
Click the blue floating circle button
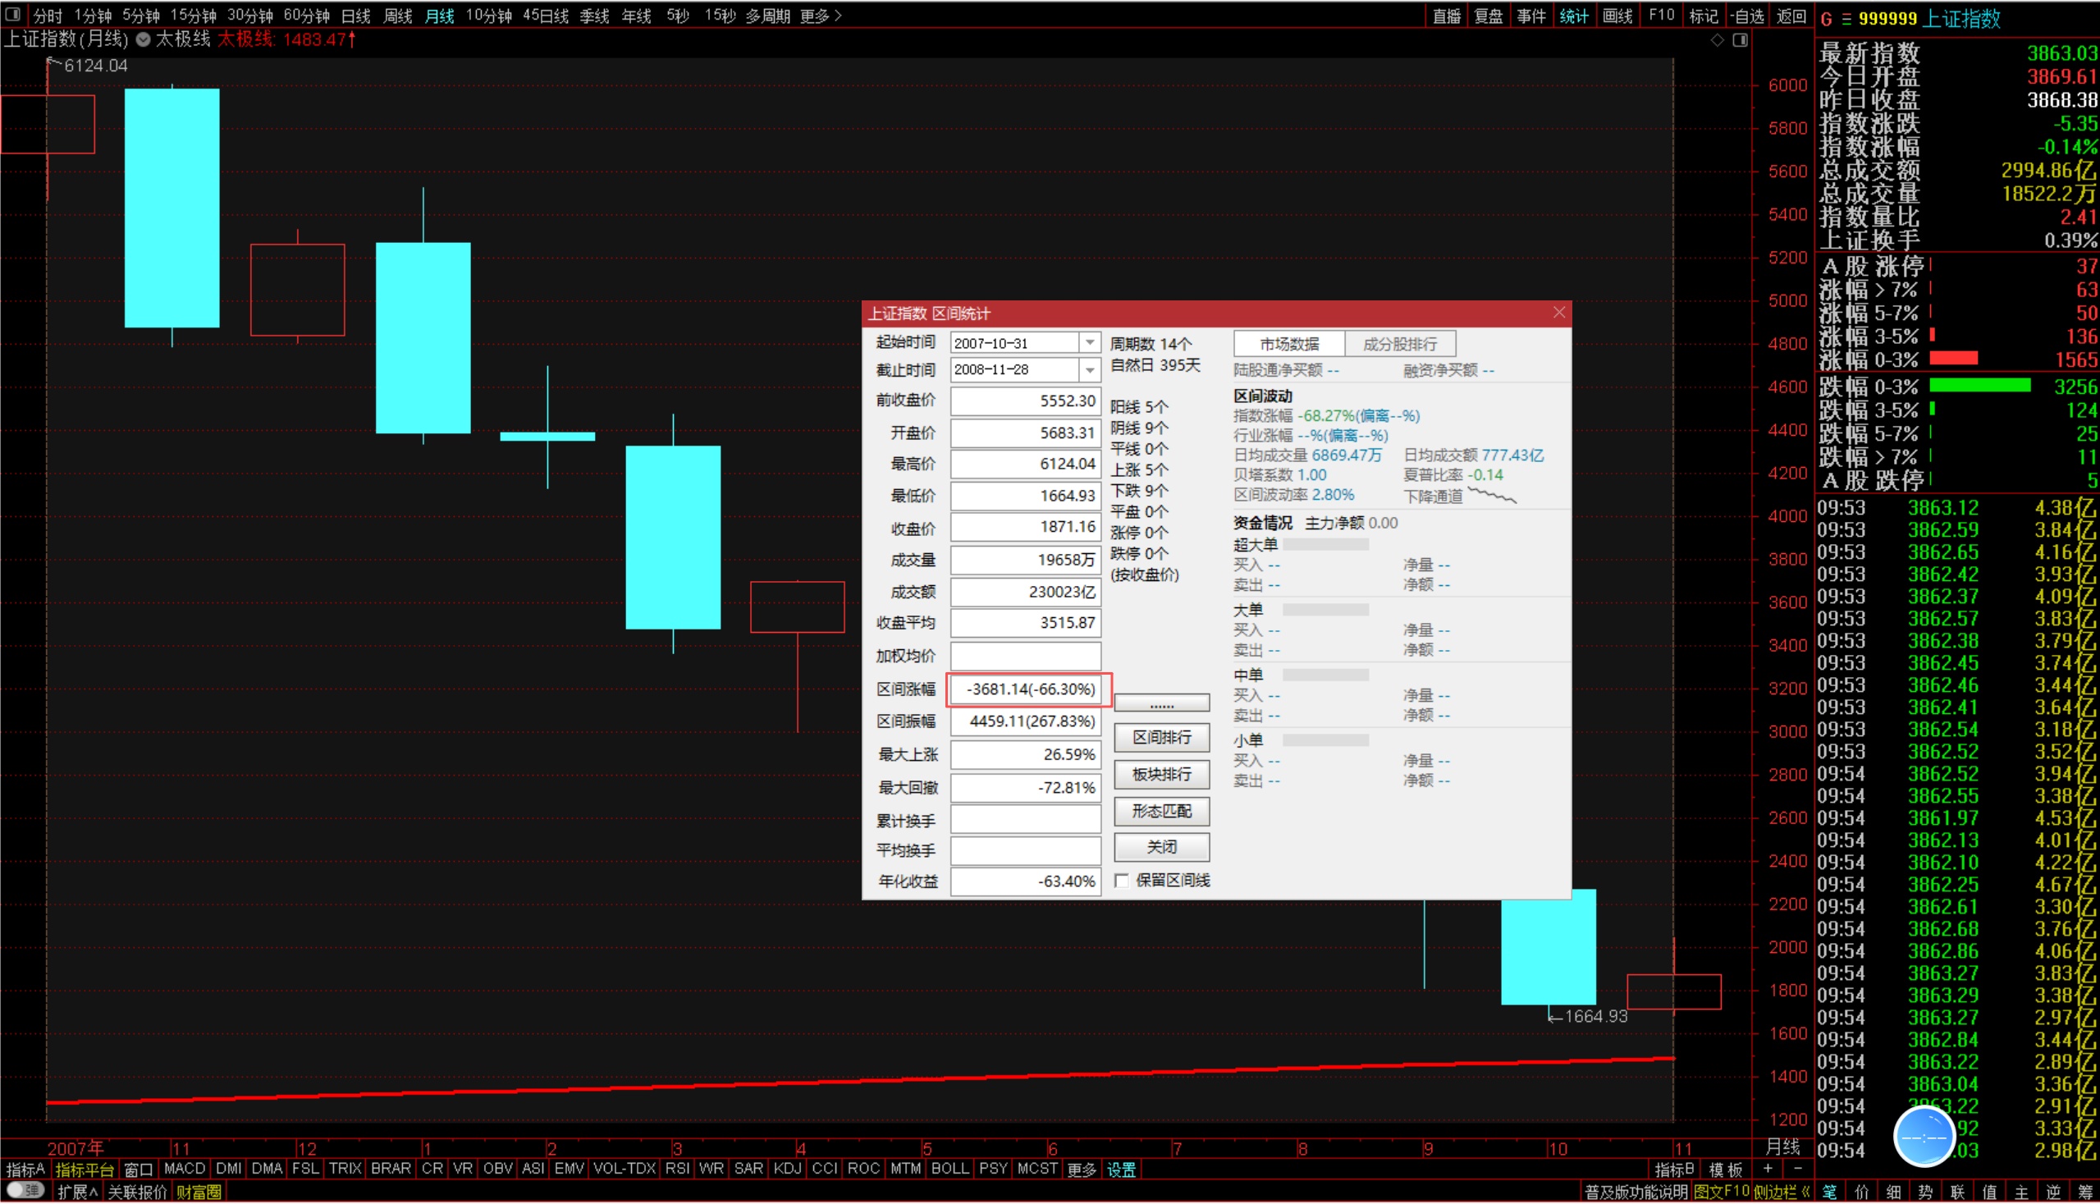(1924, 1137)
